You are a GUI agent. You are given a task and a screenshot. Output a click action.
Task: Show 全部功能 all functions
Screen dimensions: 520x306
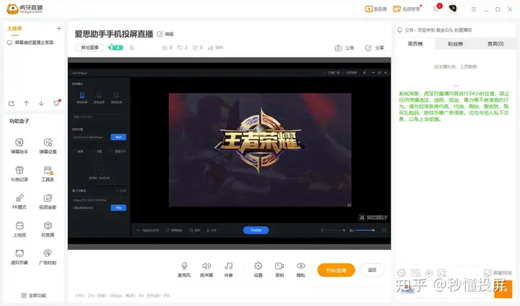click(34, 295)
